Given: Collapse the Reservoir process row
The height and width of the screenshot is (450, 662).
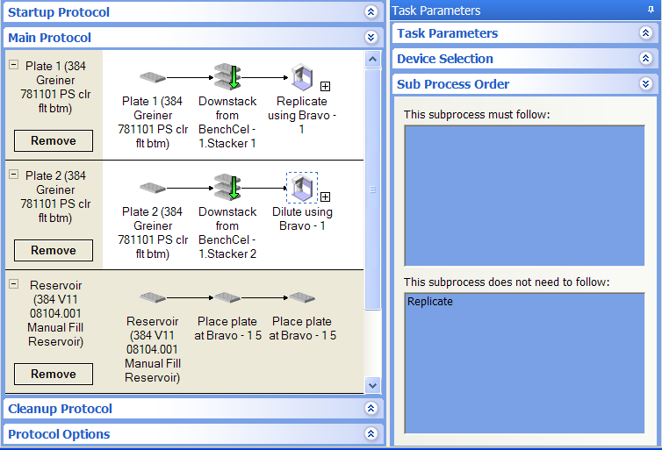Looking at the screenshot, I should click(13, 284).
